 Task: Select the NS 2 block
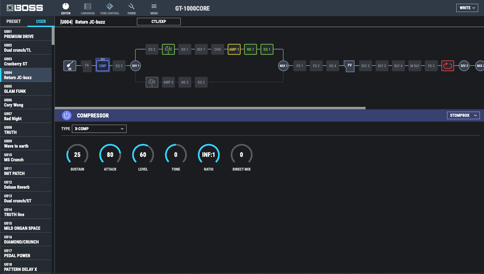click(185, 82)
